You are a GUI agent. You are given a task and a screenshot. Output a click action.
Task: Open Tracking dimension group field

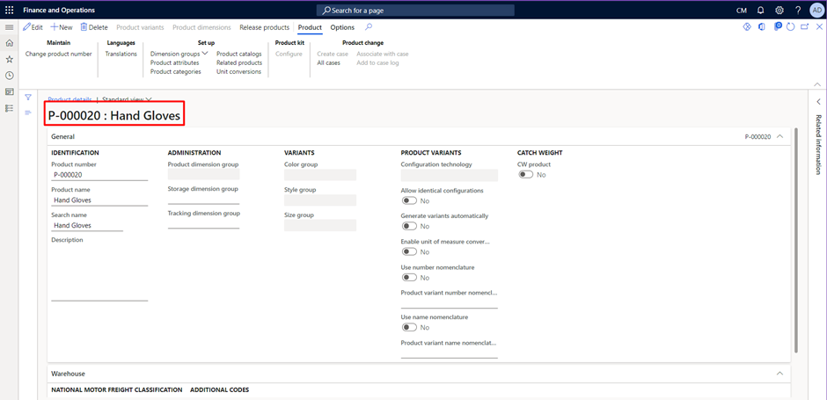[203, 224]
